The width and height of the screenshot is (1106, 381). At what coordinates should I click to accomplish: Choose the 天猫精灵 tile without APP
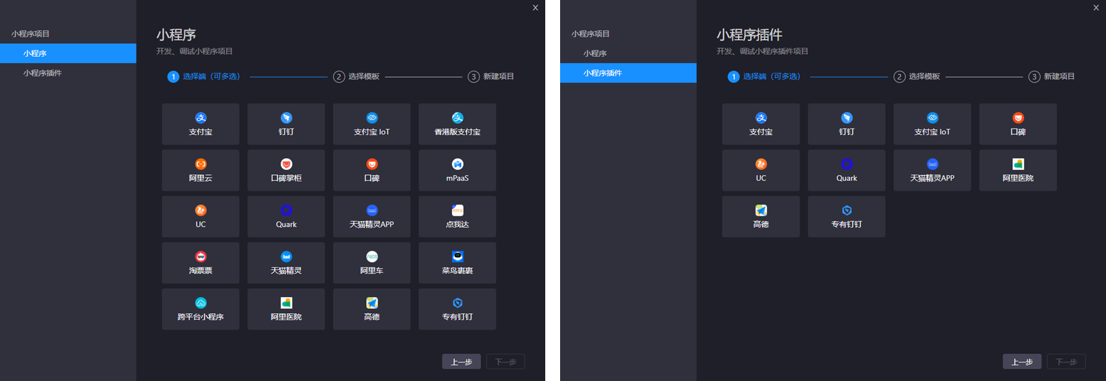pos(286,263)
